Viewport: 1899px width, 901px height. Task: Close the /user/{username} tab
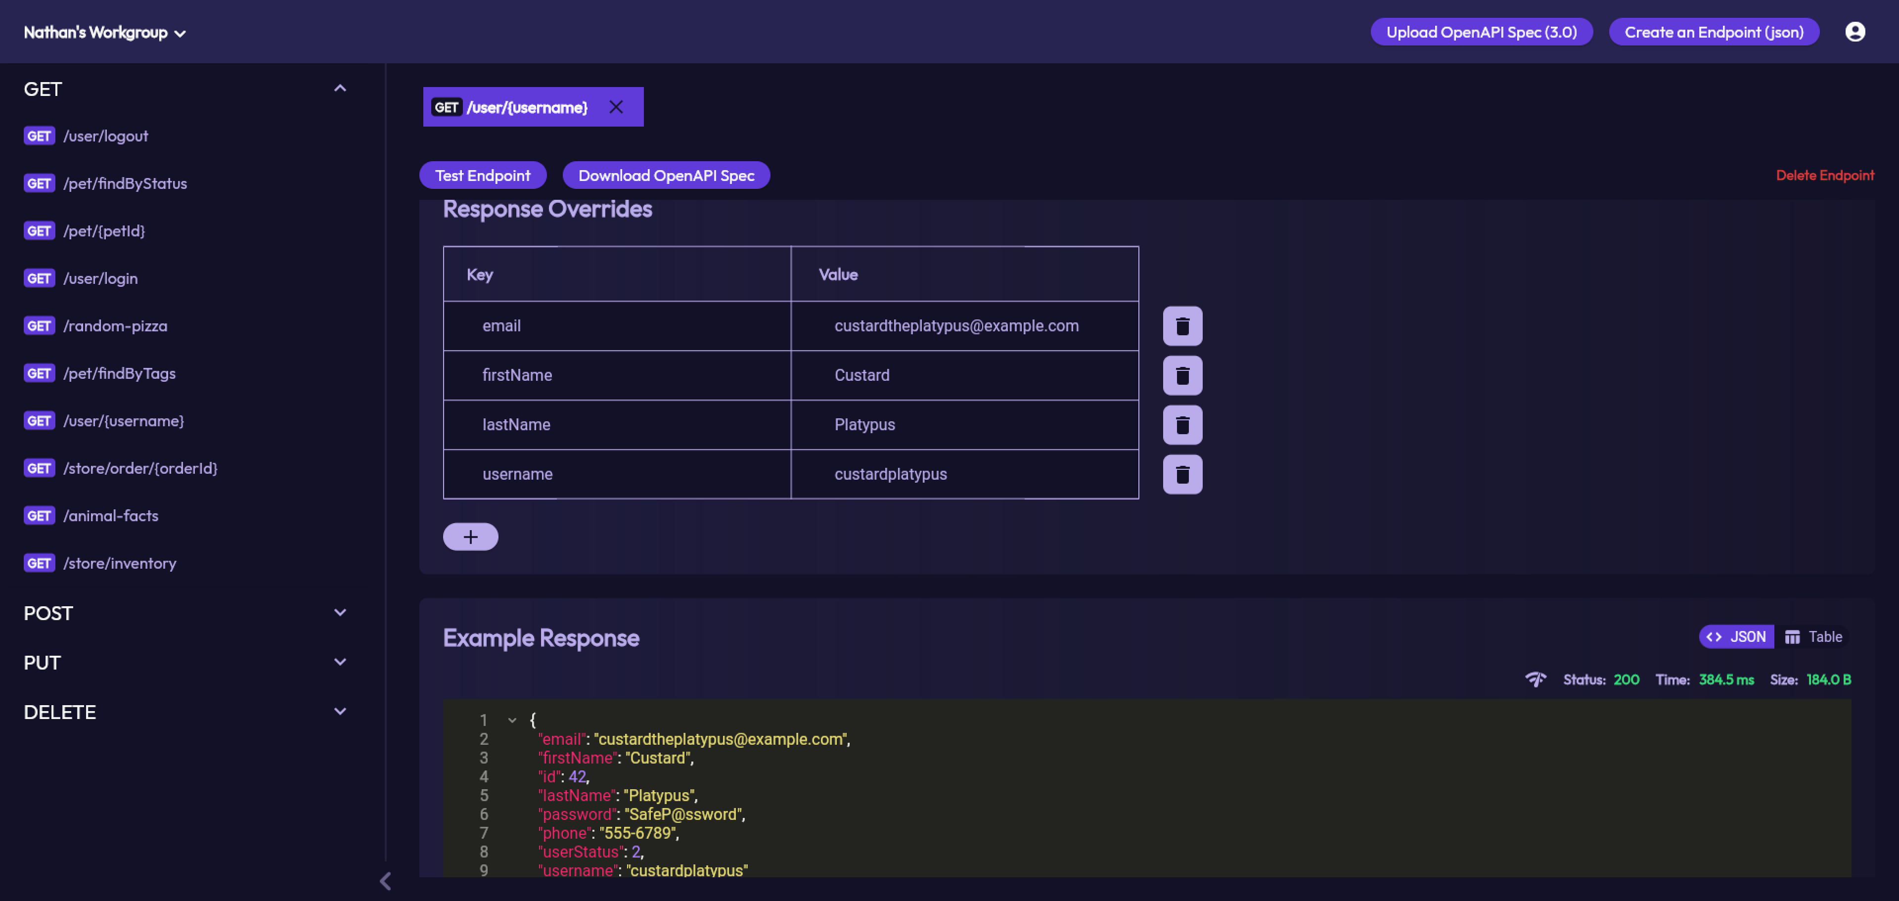616,107
